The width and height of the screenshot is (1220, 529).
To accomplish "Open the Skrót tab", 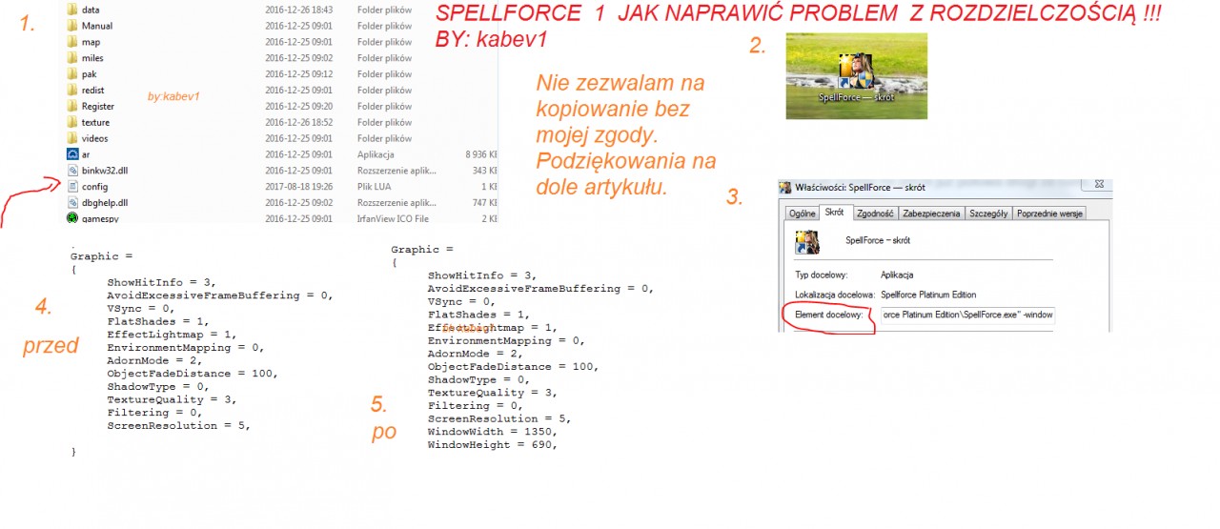I will [x=834, y=213].
